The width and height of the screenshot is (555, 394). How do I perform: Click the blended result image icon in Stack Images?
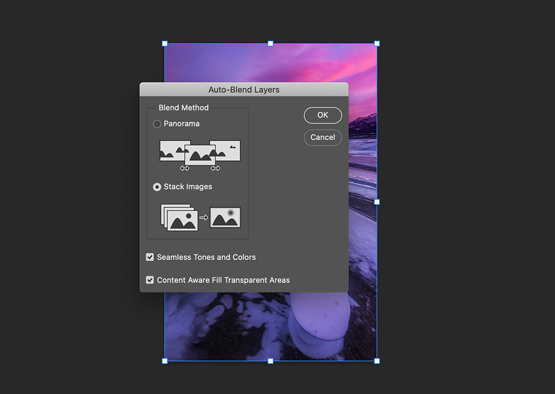click(225, 218)
